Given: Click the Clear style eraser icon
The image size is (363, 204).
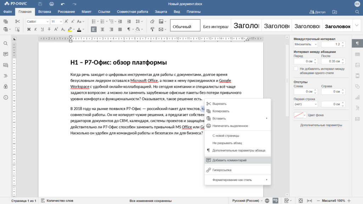Looking at the screenshot, I should [152, 22].
